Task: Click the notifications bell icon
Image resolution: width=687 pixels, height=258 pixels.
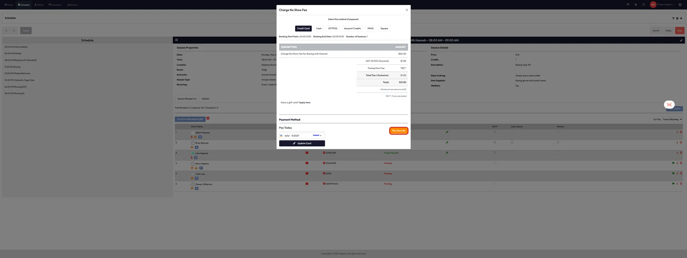Action: click(x=636, y=5)
